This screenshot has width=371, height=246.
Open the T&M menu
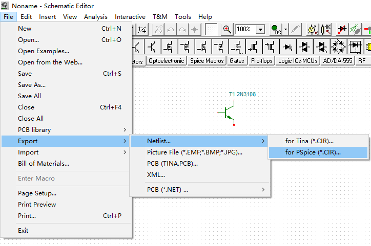[160, 17]
